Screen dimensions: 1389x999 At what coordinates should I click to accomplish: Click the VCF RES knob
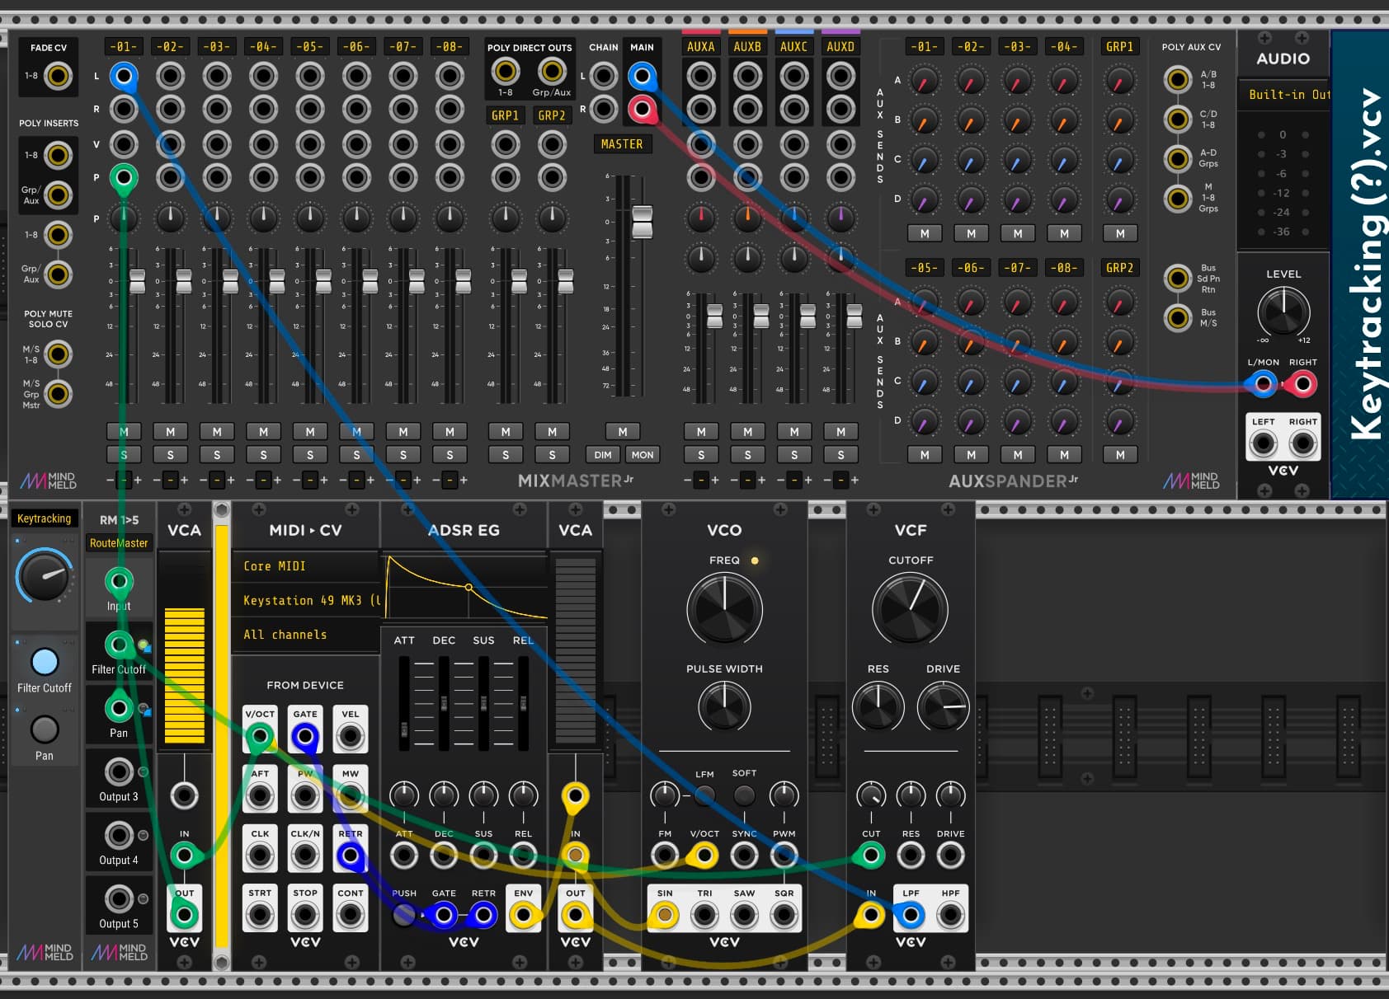[878, 706]
